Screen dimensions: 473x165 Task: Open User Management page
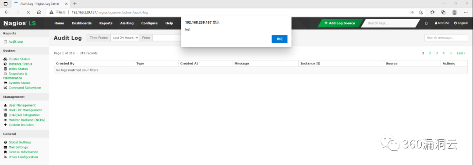coord(22,105)
